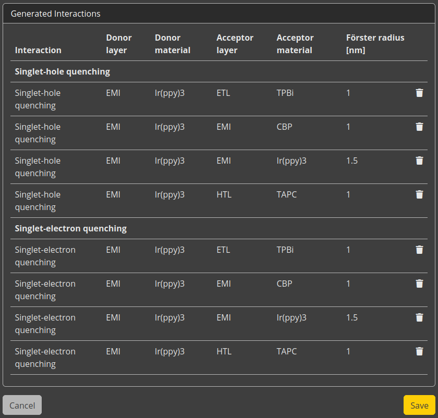Select the bold Singlet-electron quenching section heading

(x=70, y=229)
